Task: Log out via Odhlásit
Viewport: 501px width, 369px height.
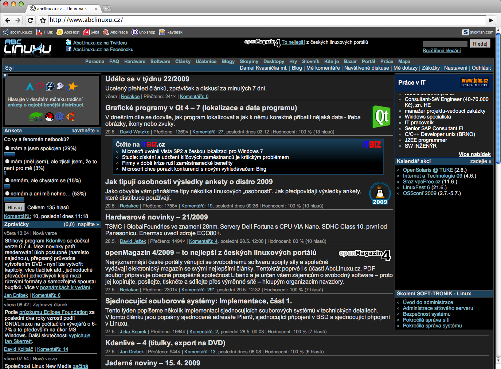Action: pos(481,68)
